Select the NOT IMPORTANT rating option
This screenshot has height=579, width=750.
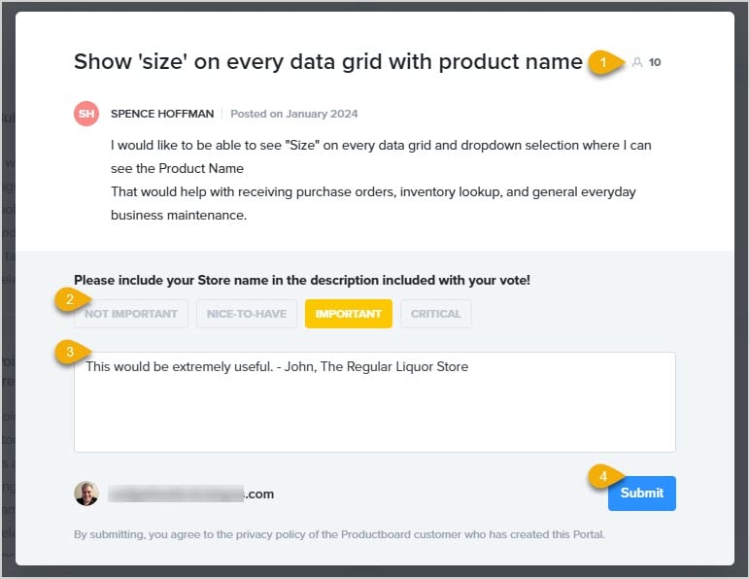point(131,314)
